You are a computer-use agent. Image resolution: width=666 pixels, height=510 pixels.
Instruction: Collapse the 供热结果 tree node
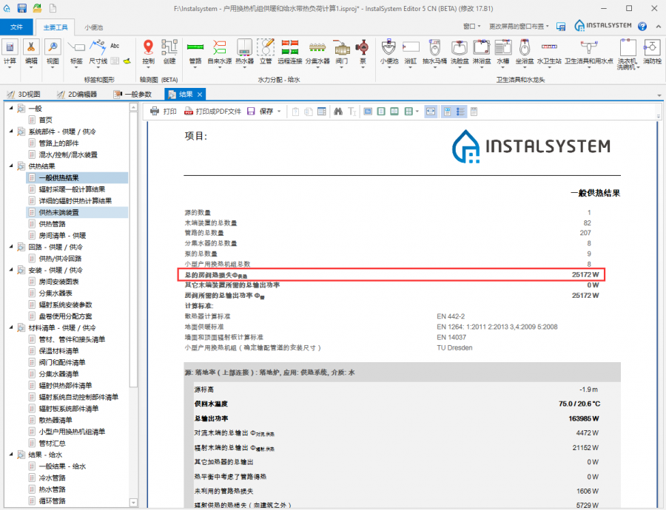11,166
